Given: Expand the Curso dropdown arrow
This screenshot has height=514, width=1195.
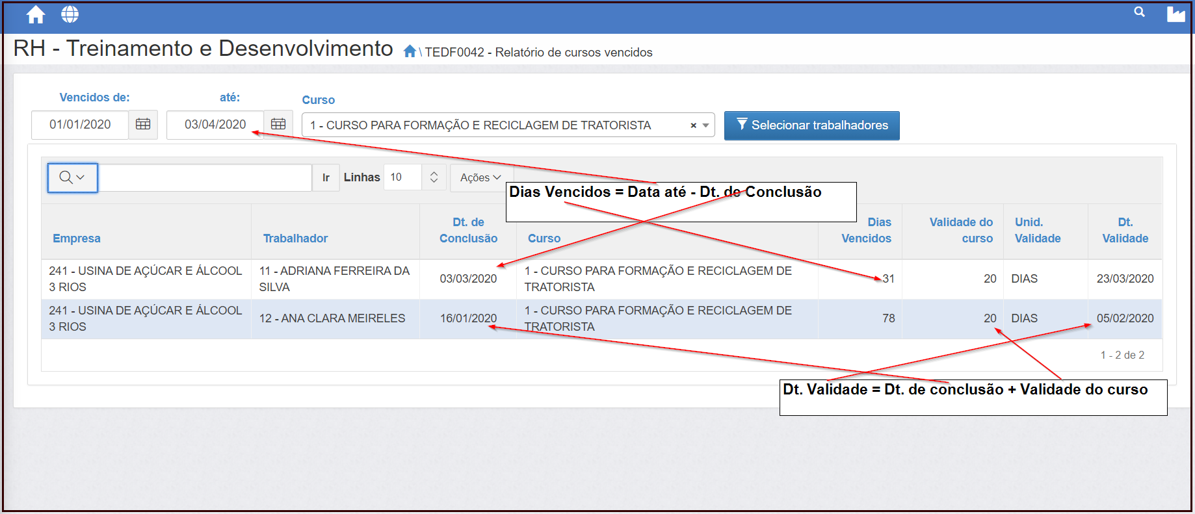Looking at the screenshot, I should tap(706, 125).
